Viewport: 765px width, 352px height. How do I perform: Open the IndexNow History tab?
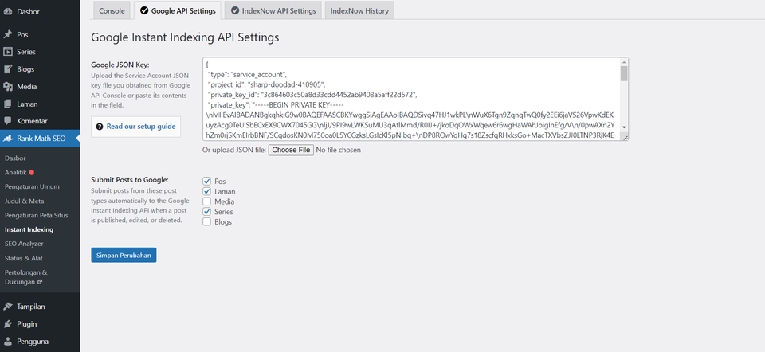pos(359,10)
